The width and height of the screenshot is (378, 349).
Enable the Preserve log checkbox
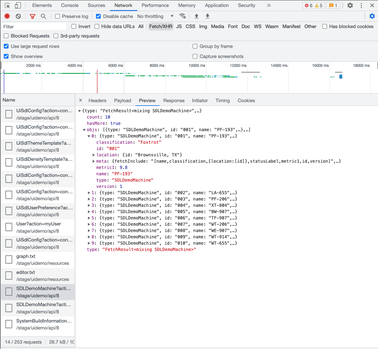pyautogui.click(x=58, y=16)
